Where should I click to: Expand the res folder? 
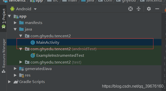click(x=15, y=75)
